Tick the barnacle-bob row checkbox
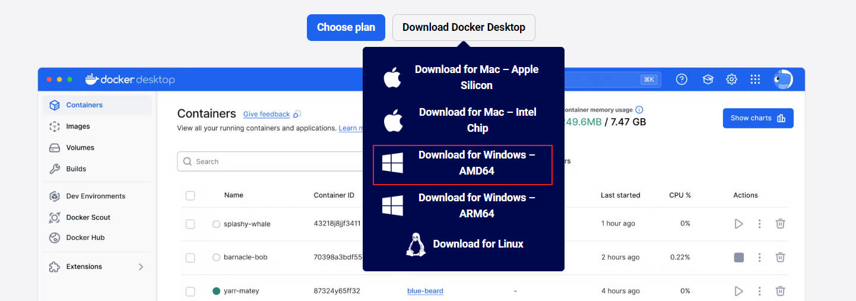Screen dimensions: 856x301 point(190,258)
